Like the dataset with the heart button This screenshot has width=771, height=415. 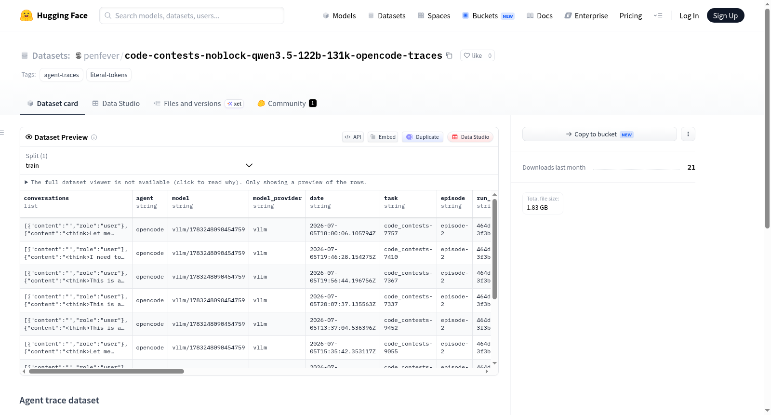(473, 55)
